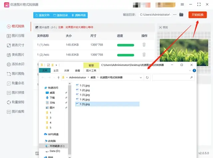Select 批量旋转 in the sidebar

pos(16,102)
